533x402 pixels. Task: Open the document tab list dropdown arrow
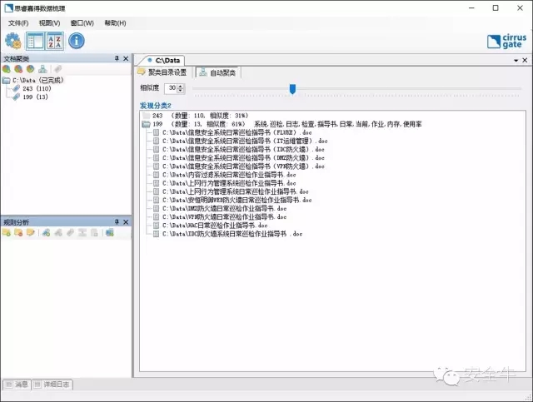pyautogui.click(x=516, y=61)
